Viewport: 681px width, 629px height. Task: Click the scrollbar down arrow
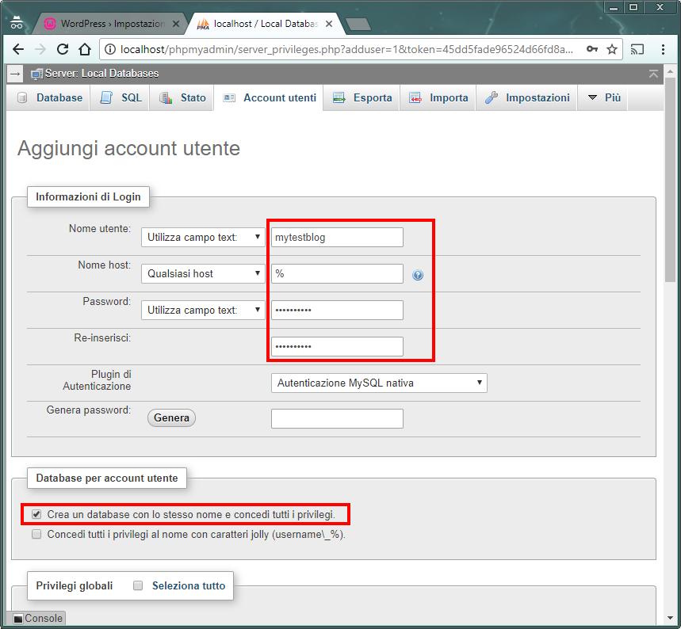(x=670, y=618)
